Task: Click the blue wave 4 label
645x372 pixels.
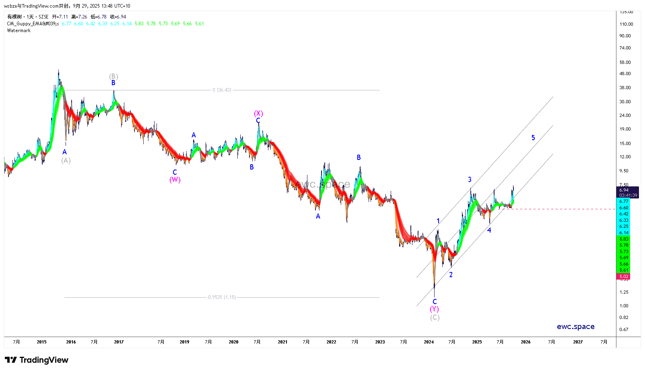Action: [489, 230]
